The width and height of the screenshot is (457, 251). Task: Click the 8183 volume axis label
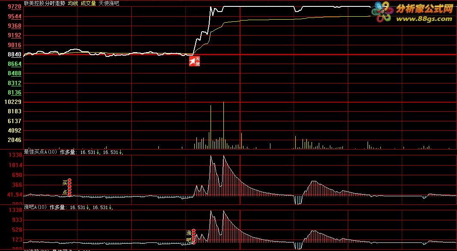click(x=14, y=112)
